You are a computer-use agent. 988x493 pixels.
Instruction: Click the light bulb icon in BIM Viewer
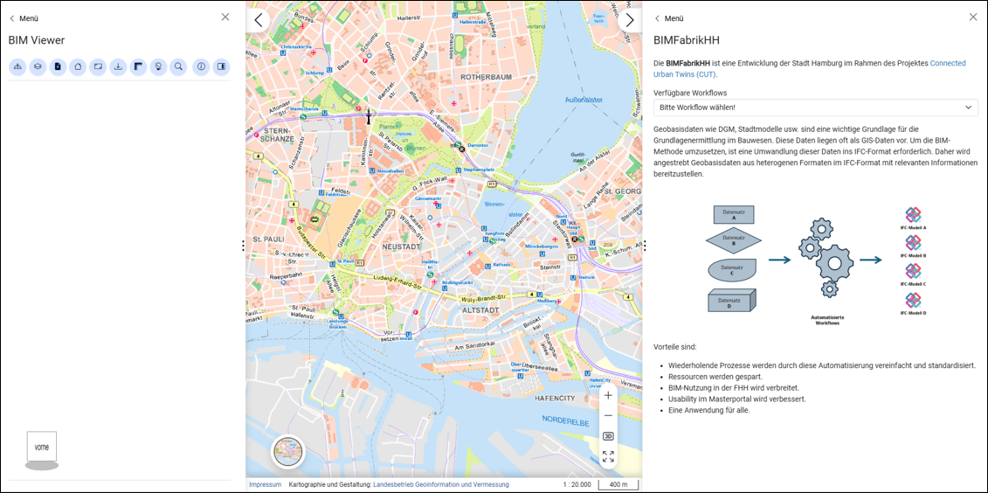click(158, 66)
